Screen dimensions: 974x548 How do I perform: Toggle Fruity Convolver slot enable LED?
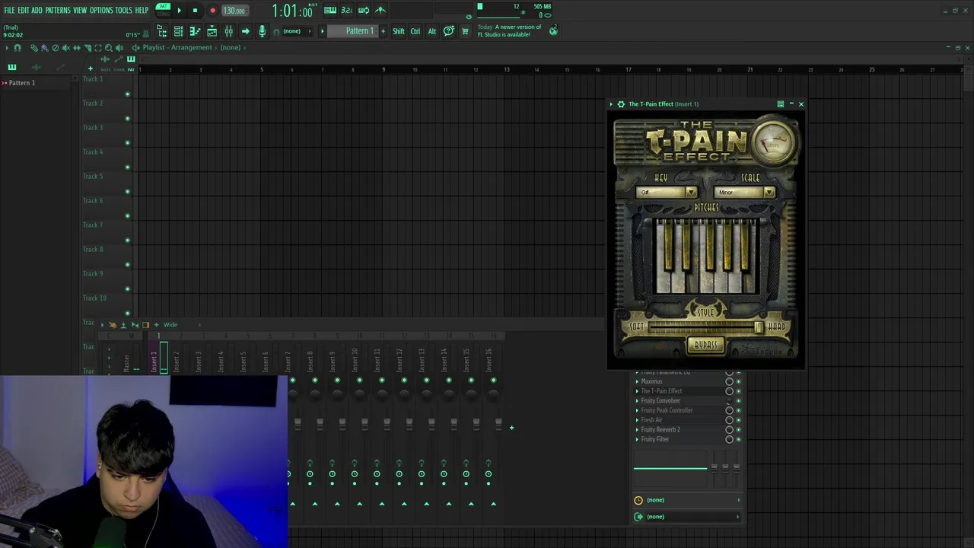click(737, 401)
